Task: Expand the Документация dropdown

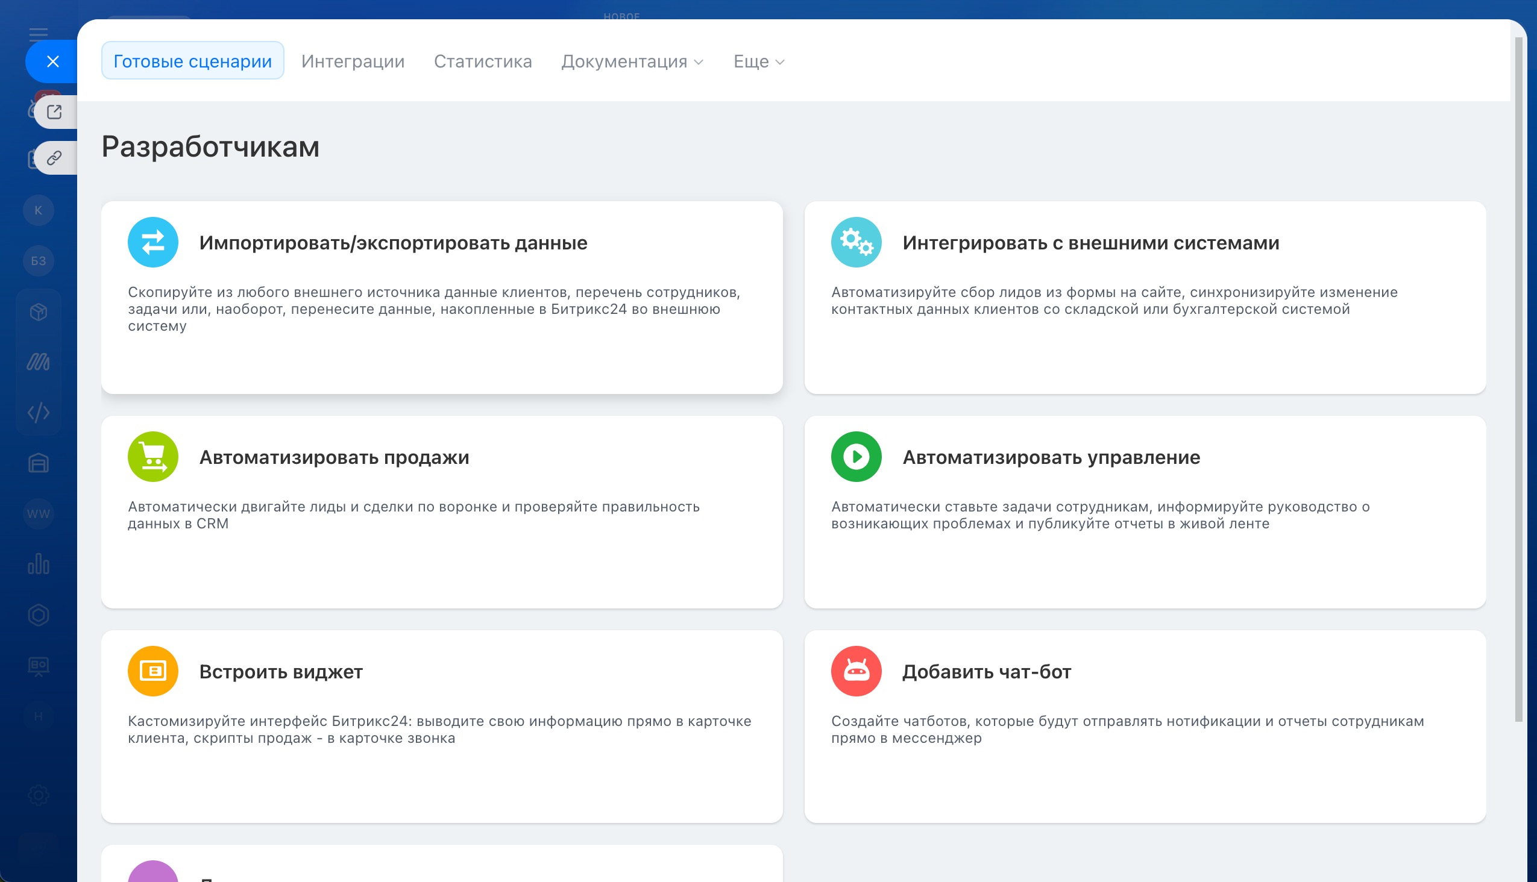Action: (632, 61)
